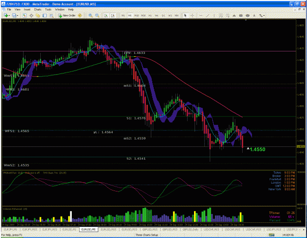Viewport: 307px width, 238px height.
Task: Open the Strategy Tester icon
Action: (51, 15)
